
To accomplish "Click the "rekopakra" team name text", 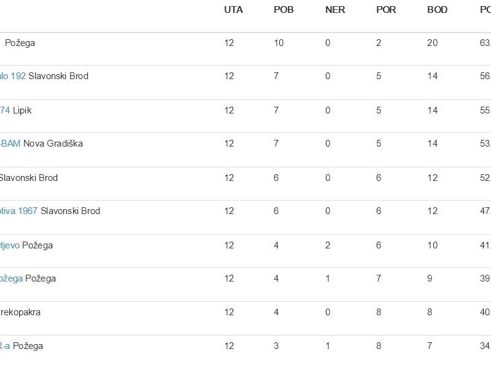I will pyautogui.click(x=20, y=312).
